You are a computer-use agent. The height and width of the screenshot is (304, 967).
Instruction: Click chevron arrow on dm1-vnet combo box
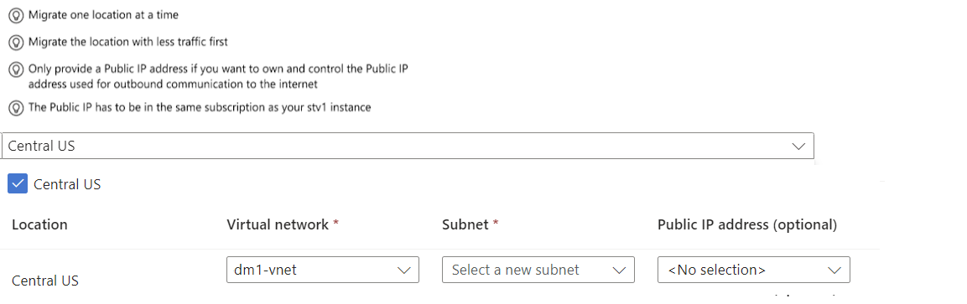pyautogui.click(x=404, y=271)
